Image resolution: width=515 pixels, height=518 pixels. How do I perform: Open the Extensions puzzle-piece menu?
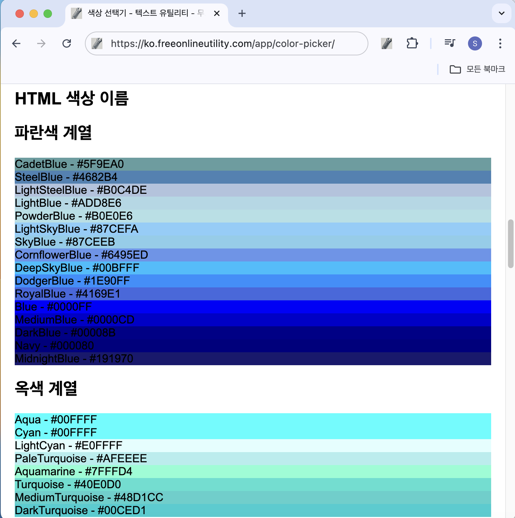[x=412, y=43]
